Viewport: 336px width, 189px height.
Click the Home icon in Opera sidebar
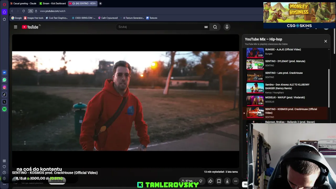tap(4, 12)
